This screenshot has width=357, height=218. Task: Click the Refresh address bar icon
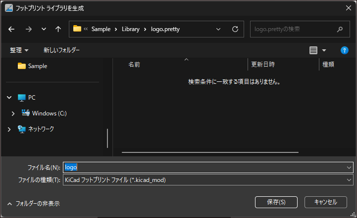click(x=235, y=29)
